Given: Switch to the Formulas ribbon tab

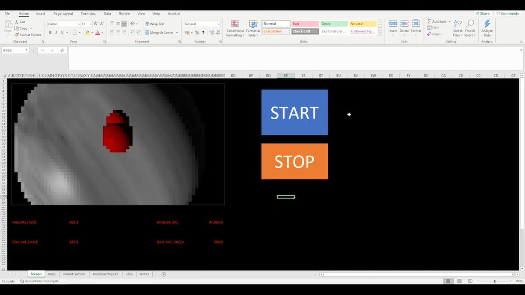Looking at the screenshot, I should (88, 14).
